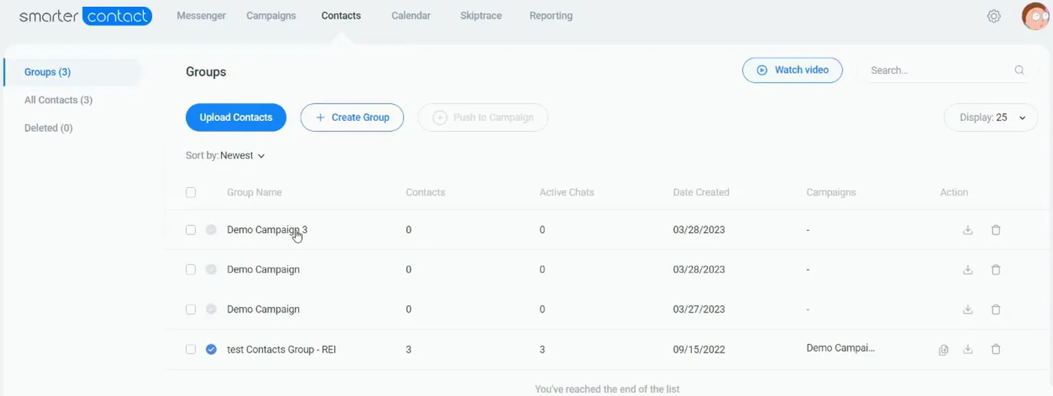Click status circle of Demo Campaign 3
The height and width of the screenshot is (396, 1053).
click(211, 229)
